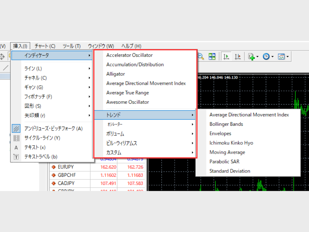Select Parabolic SAR
This screenshot has width=309, height=232.
248,162
